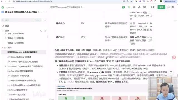Click the plus icon to create new document
The height and width of the screenshot is (100, 178).
(45, 20)
